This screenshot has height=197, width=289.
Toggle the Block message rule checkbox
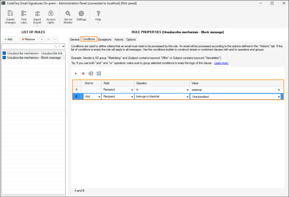point(4,58)
